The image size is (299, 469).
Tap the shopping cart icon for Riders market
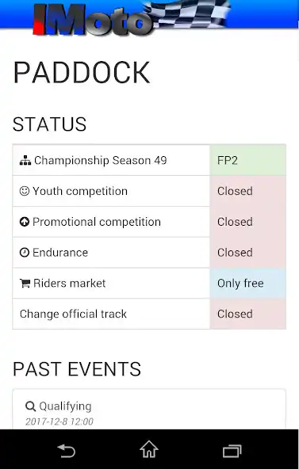pyautogui.click(x=25, y=284)
